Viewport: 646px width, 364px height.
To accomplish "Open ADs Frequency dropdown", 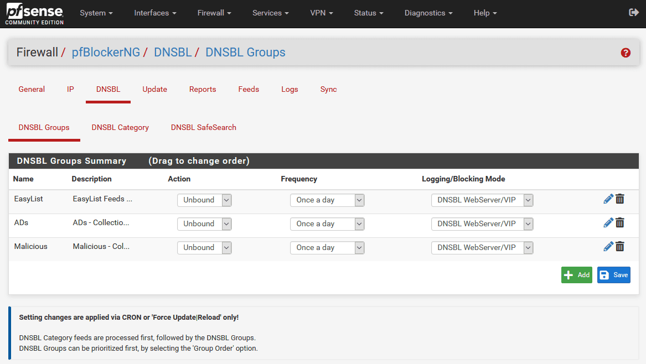I will [x=327, y=224].
